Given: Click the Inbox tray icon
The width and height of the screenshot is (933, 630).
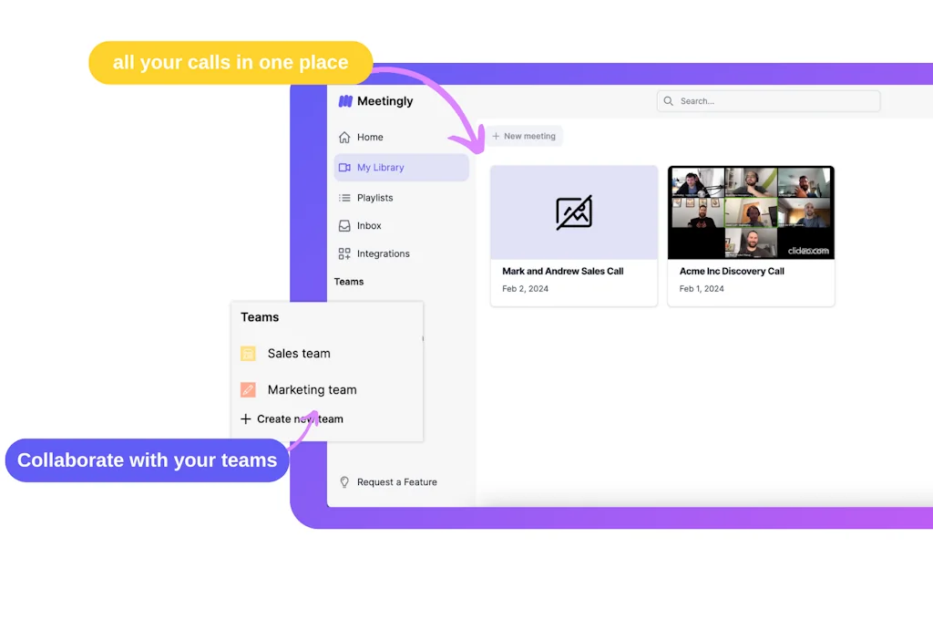Looking at the screenshot, I should coord(344,226).
